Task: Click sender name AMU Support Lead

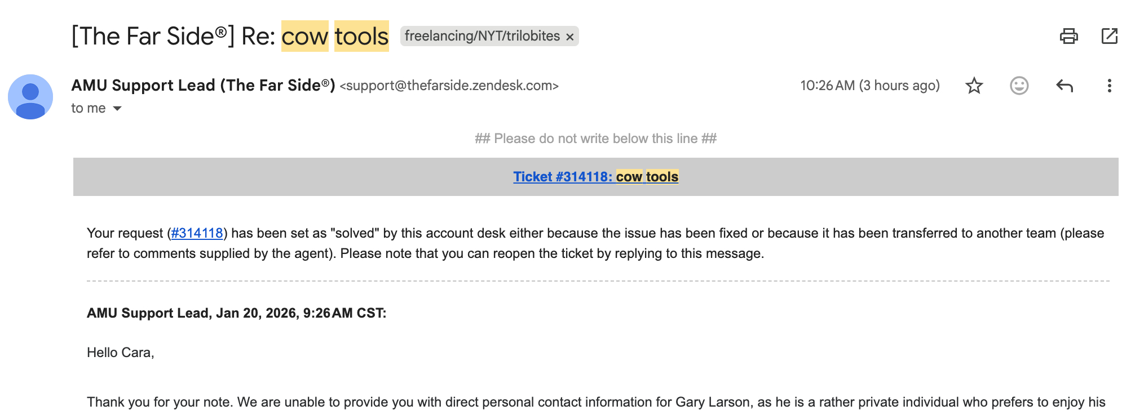Action: [x=203, y=86]
